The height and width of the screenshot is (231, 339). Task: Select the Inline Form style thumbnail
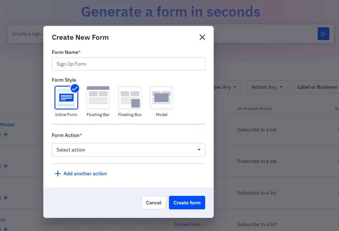(x=66, y=97)
